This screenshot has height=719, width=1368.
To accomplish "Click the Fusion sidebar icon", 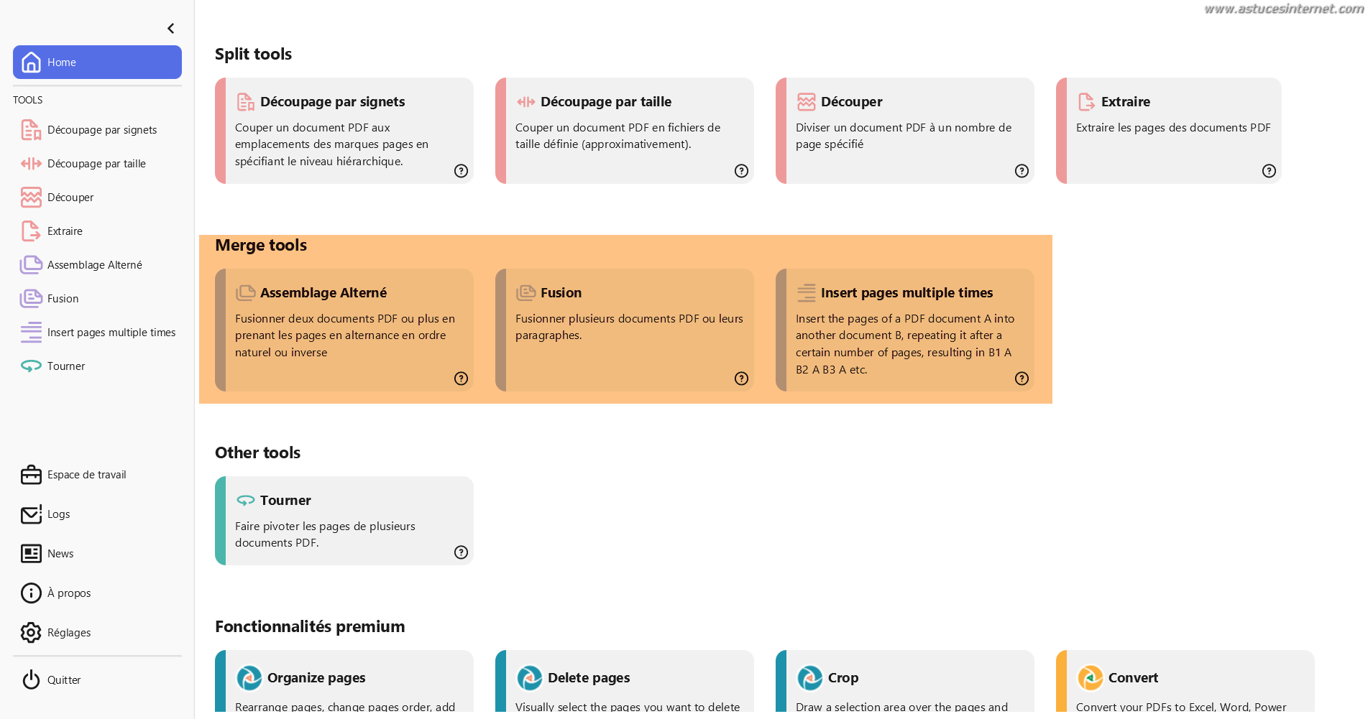I will (x=31, y=299).
